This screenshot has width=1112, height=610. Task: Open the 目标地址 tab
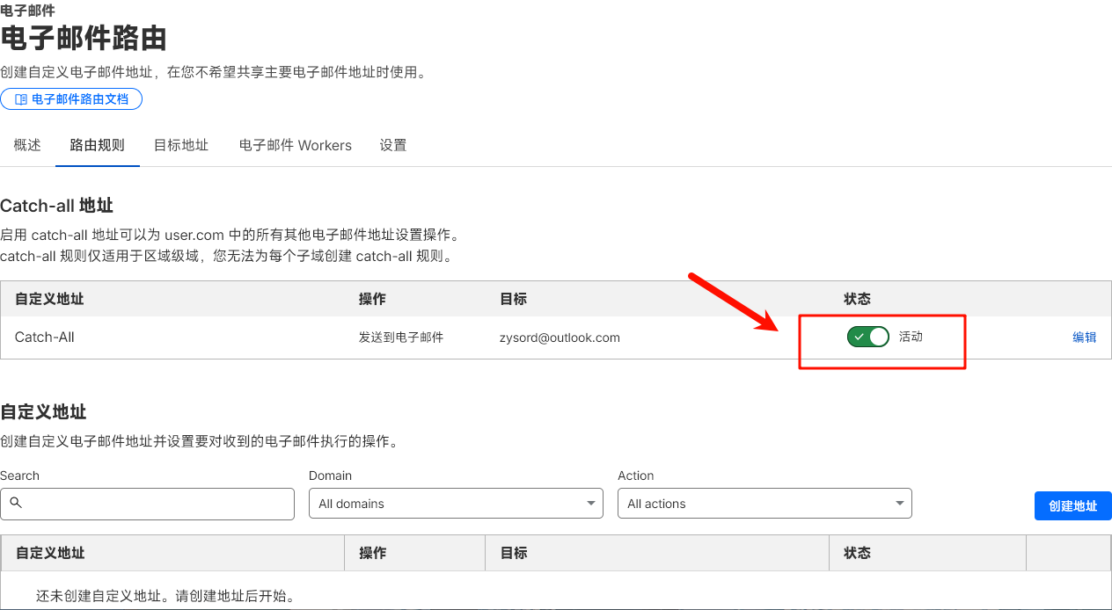click(181, 145)
